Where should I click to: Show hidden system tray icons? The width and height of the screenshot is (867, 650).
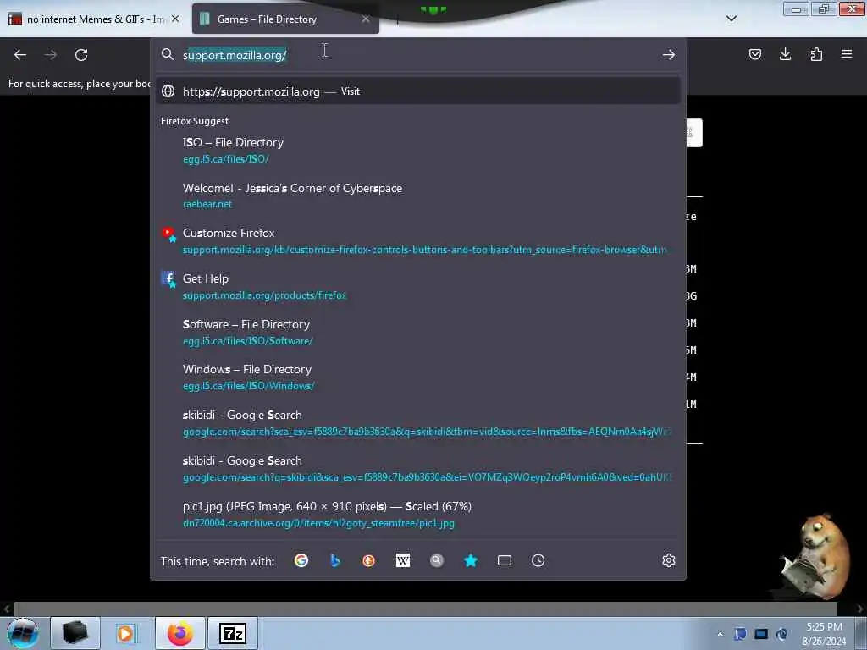(x=720, y=634)
